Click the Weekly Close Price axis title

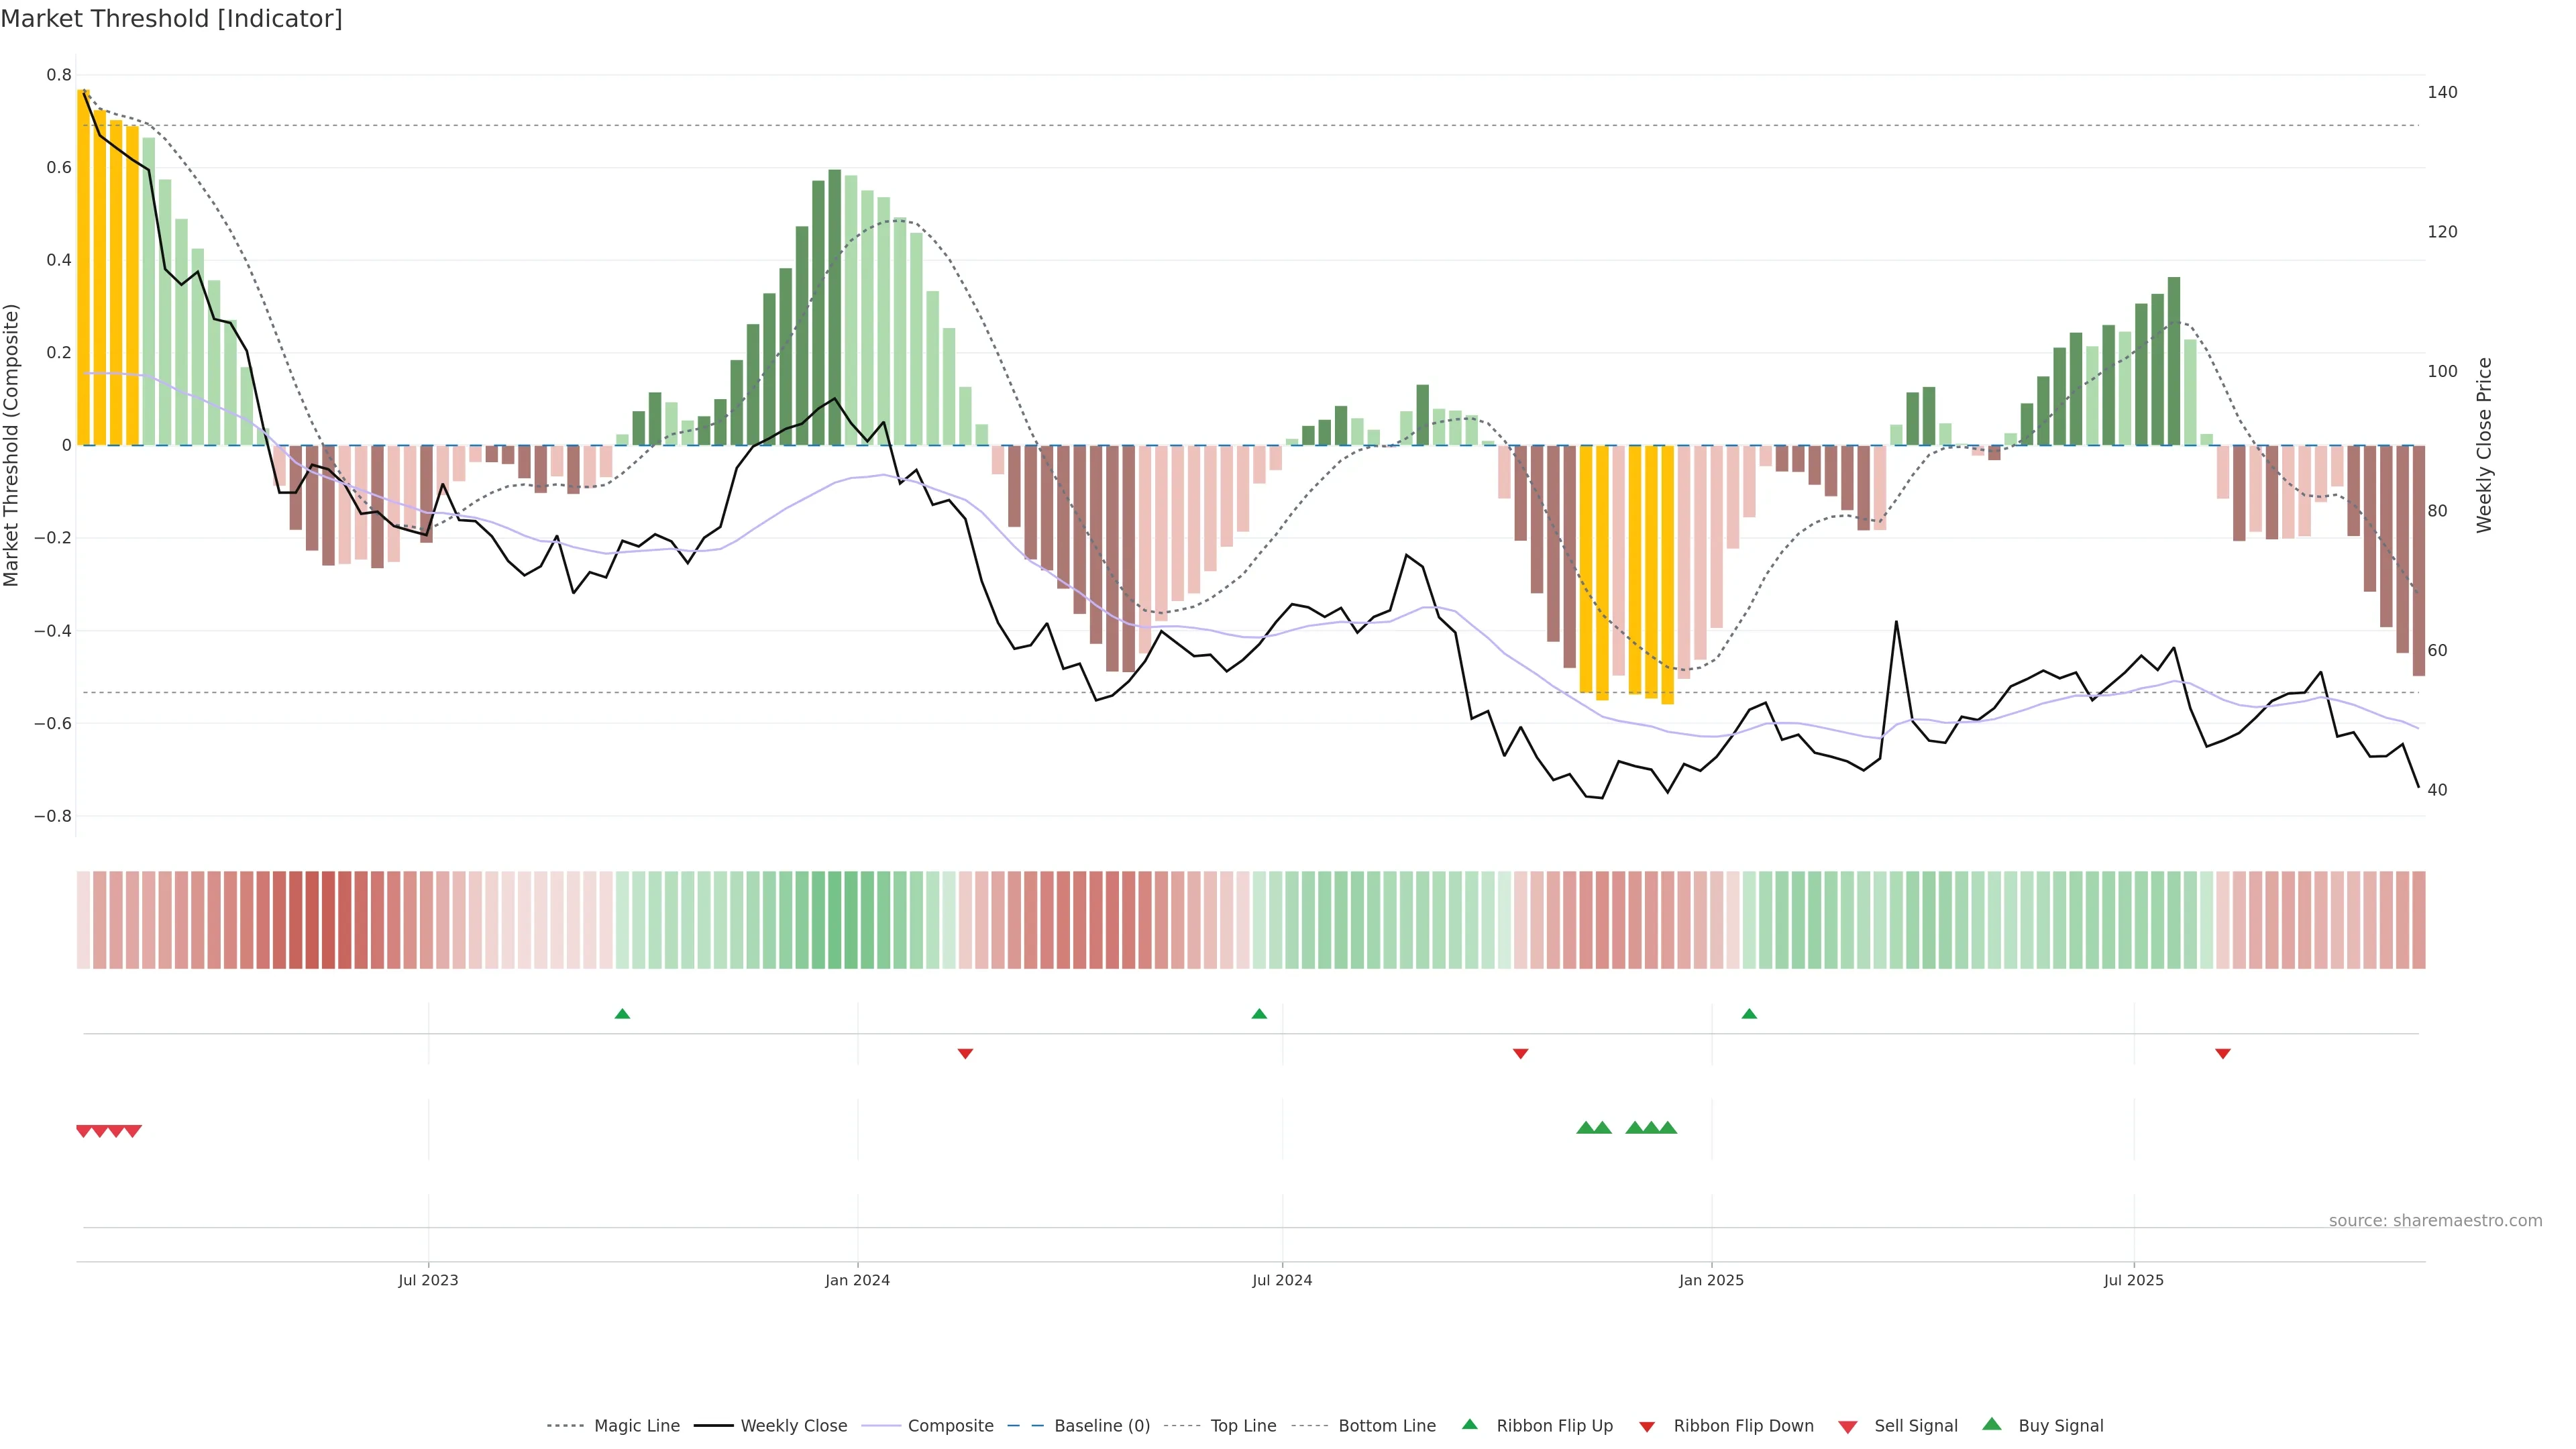2484,445
